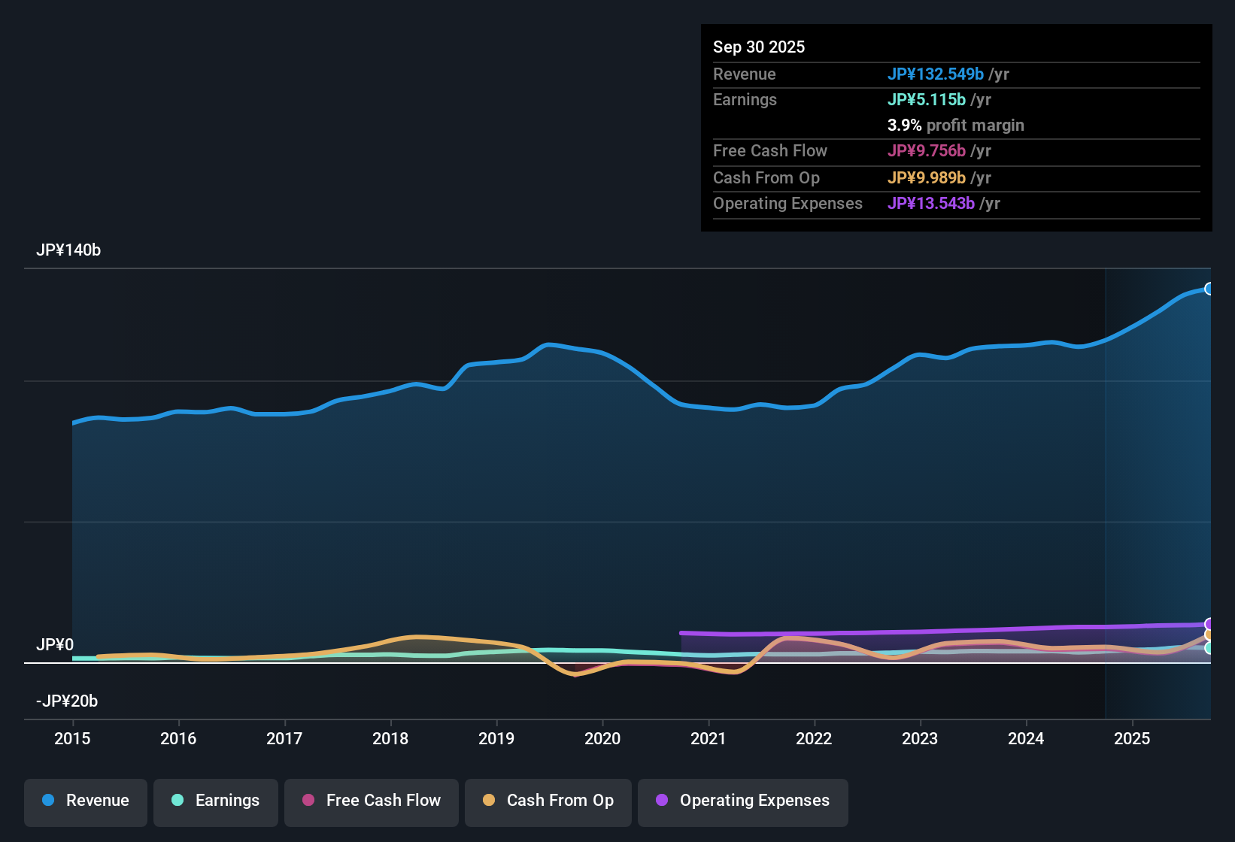Viewport: 1235px width, 842px height.
Task: Toggle the Free Cash Flow series off
Action: click(x=371, y=801)
